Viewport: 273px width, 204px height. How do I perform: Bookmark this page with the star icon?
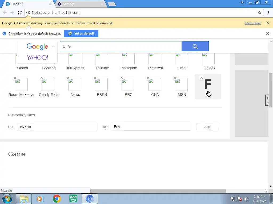point(260,12)
